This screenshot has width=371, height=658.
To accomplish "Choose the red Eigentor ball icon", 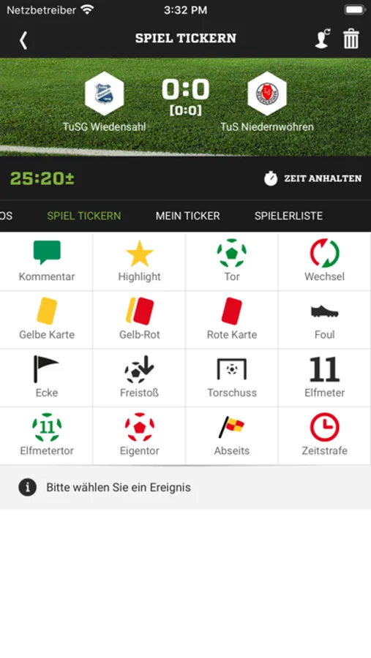I will [139, 435].
